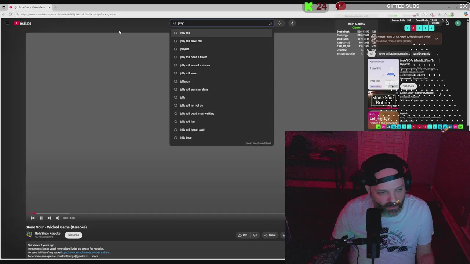This screenshot has height=264, width=470.
Task: Choose 'jelly roll dead man walking' suggestion
Action: pos(221,114)
